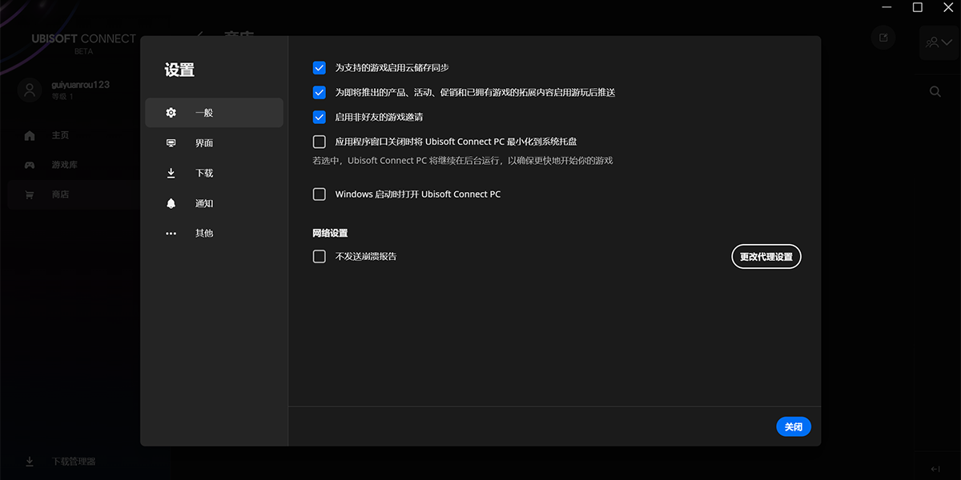This screenshot has width=961, height=480.
Task: Switch to the 其他 settings tab
Action: [x=214, y=234]
